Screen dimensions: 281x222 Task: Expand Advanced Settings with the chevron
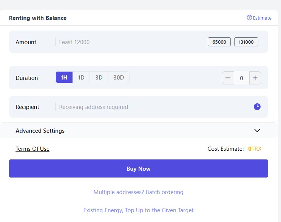[257, 131]
